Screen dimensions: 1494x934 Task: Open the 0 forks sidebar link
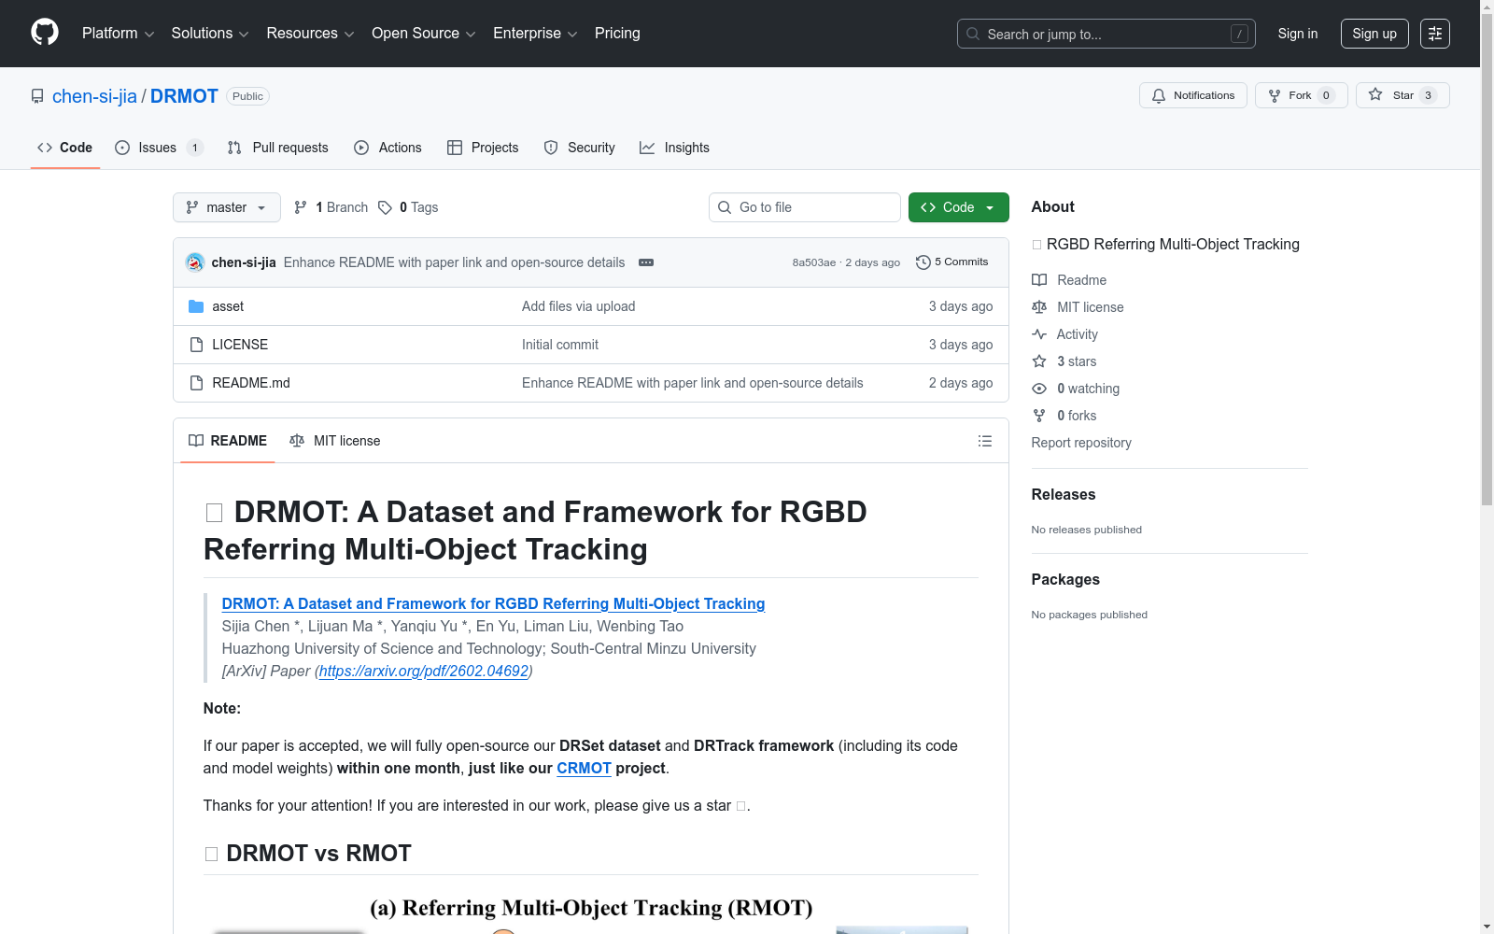pos(1076,416)
